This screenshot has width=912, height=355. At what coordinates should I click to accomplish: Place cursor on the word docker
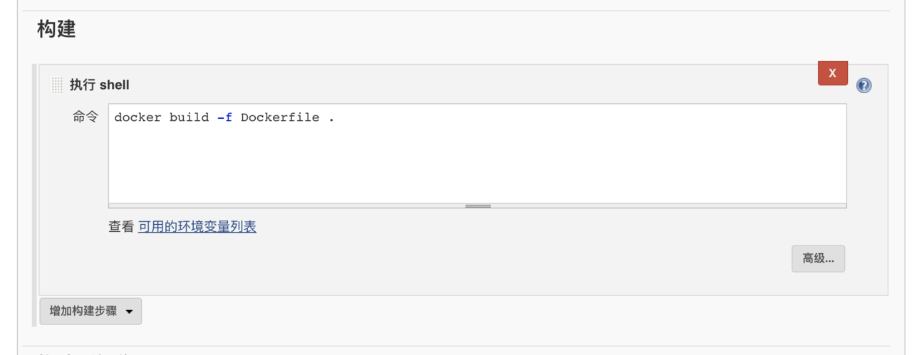[138, 117]
